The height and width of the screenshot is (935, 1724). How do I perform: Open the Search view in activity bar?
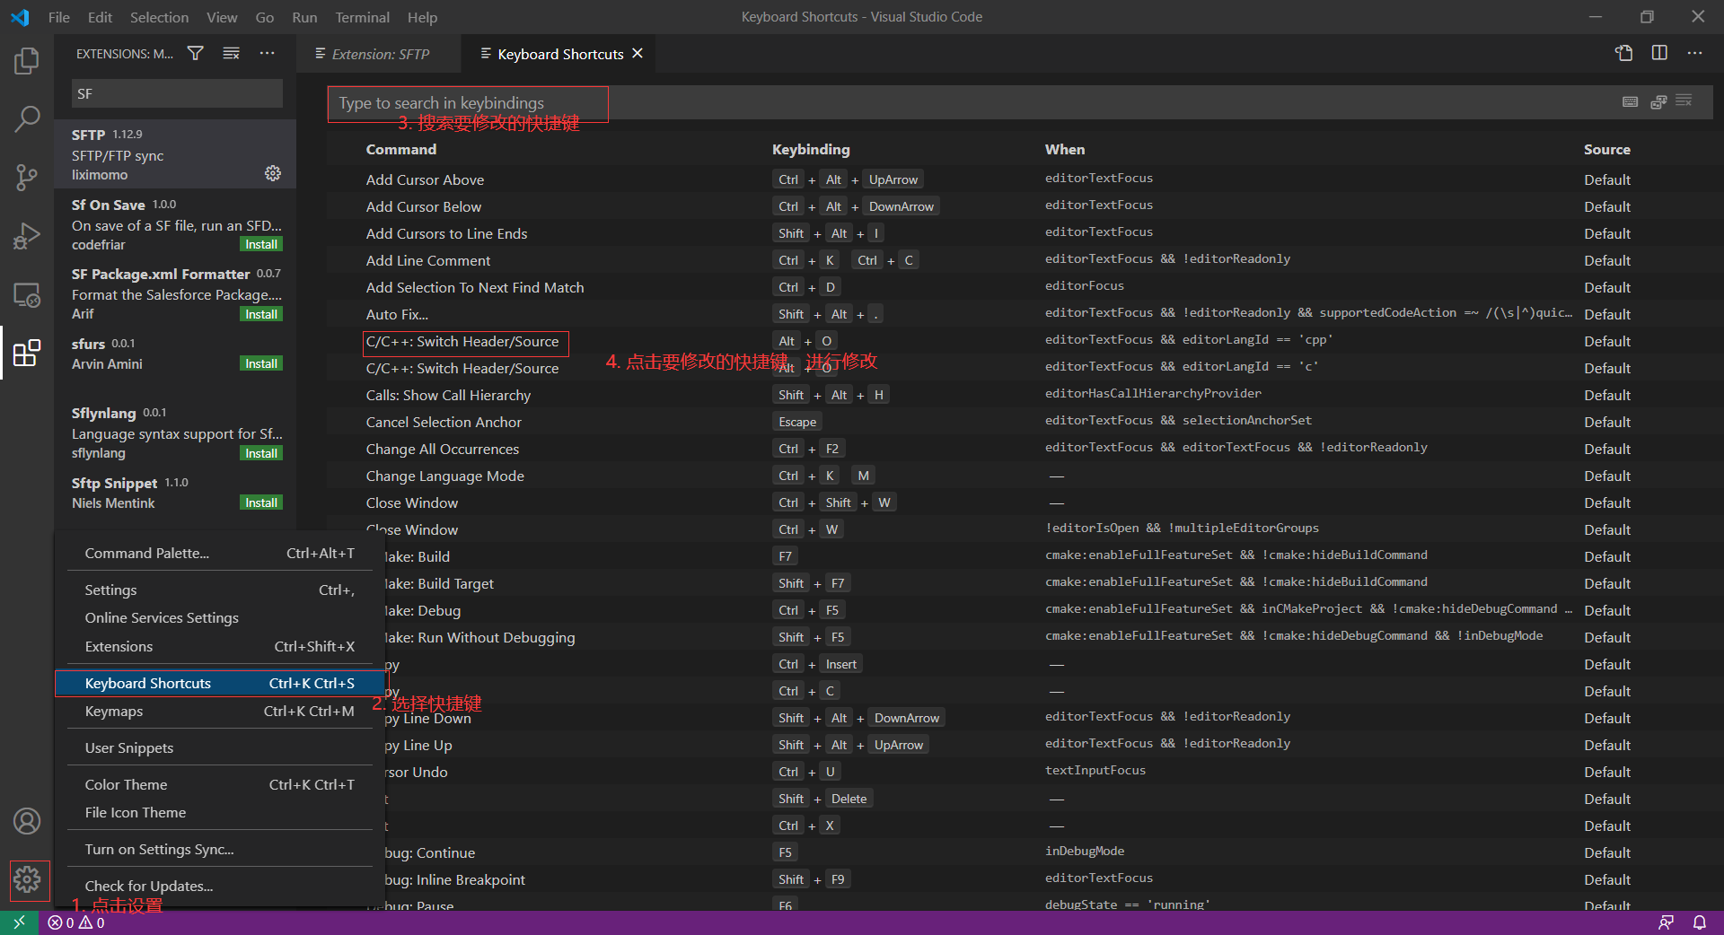[x=27, y=118]
